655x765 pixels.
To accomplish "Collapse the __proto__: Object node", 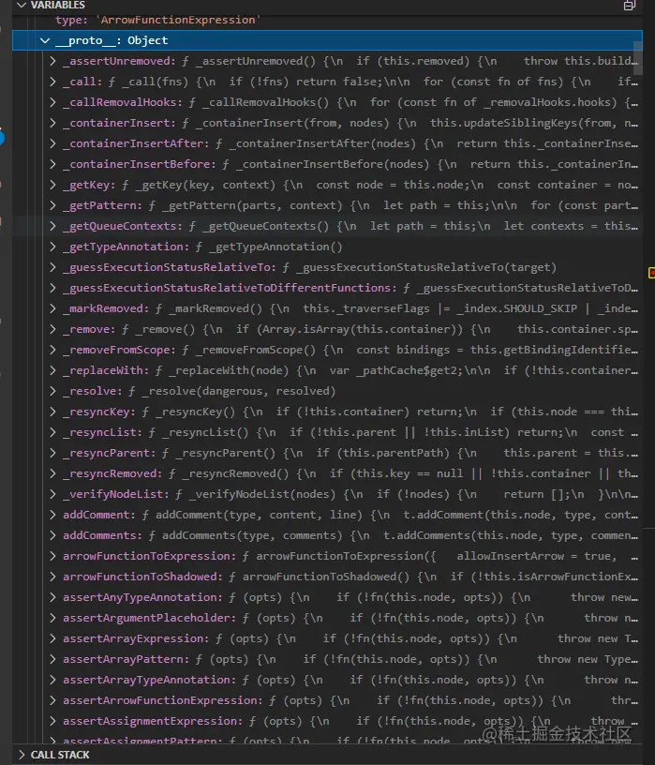I will [x=45, y=40].
